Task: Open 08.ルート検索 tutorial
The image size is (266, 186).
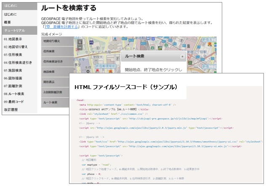Action: point(14,94)
